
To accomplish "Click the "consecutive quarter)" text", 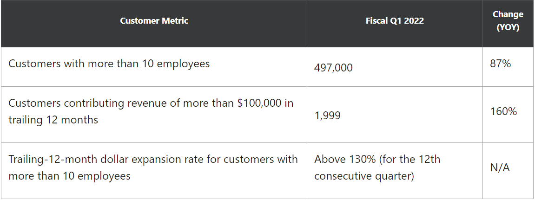I will pyautogui.click(x=364, y=176).
